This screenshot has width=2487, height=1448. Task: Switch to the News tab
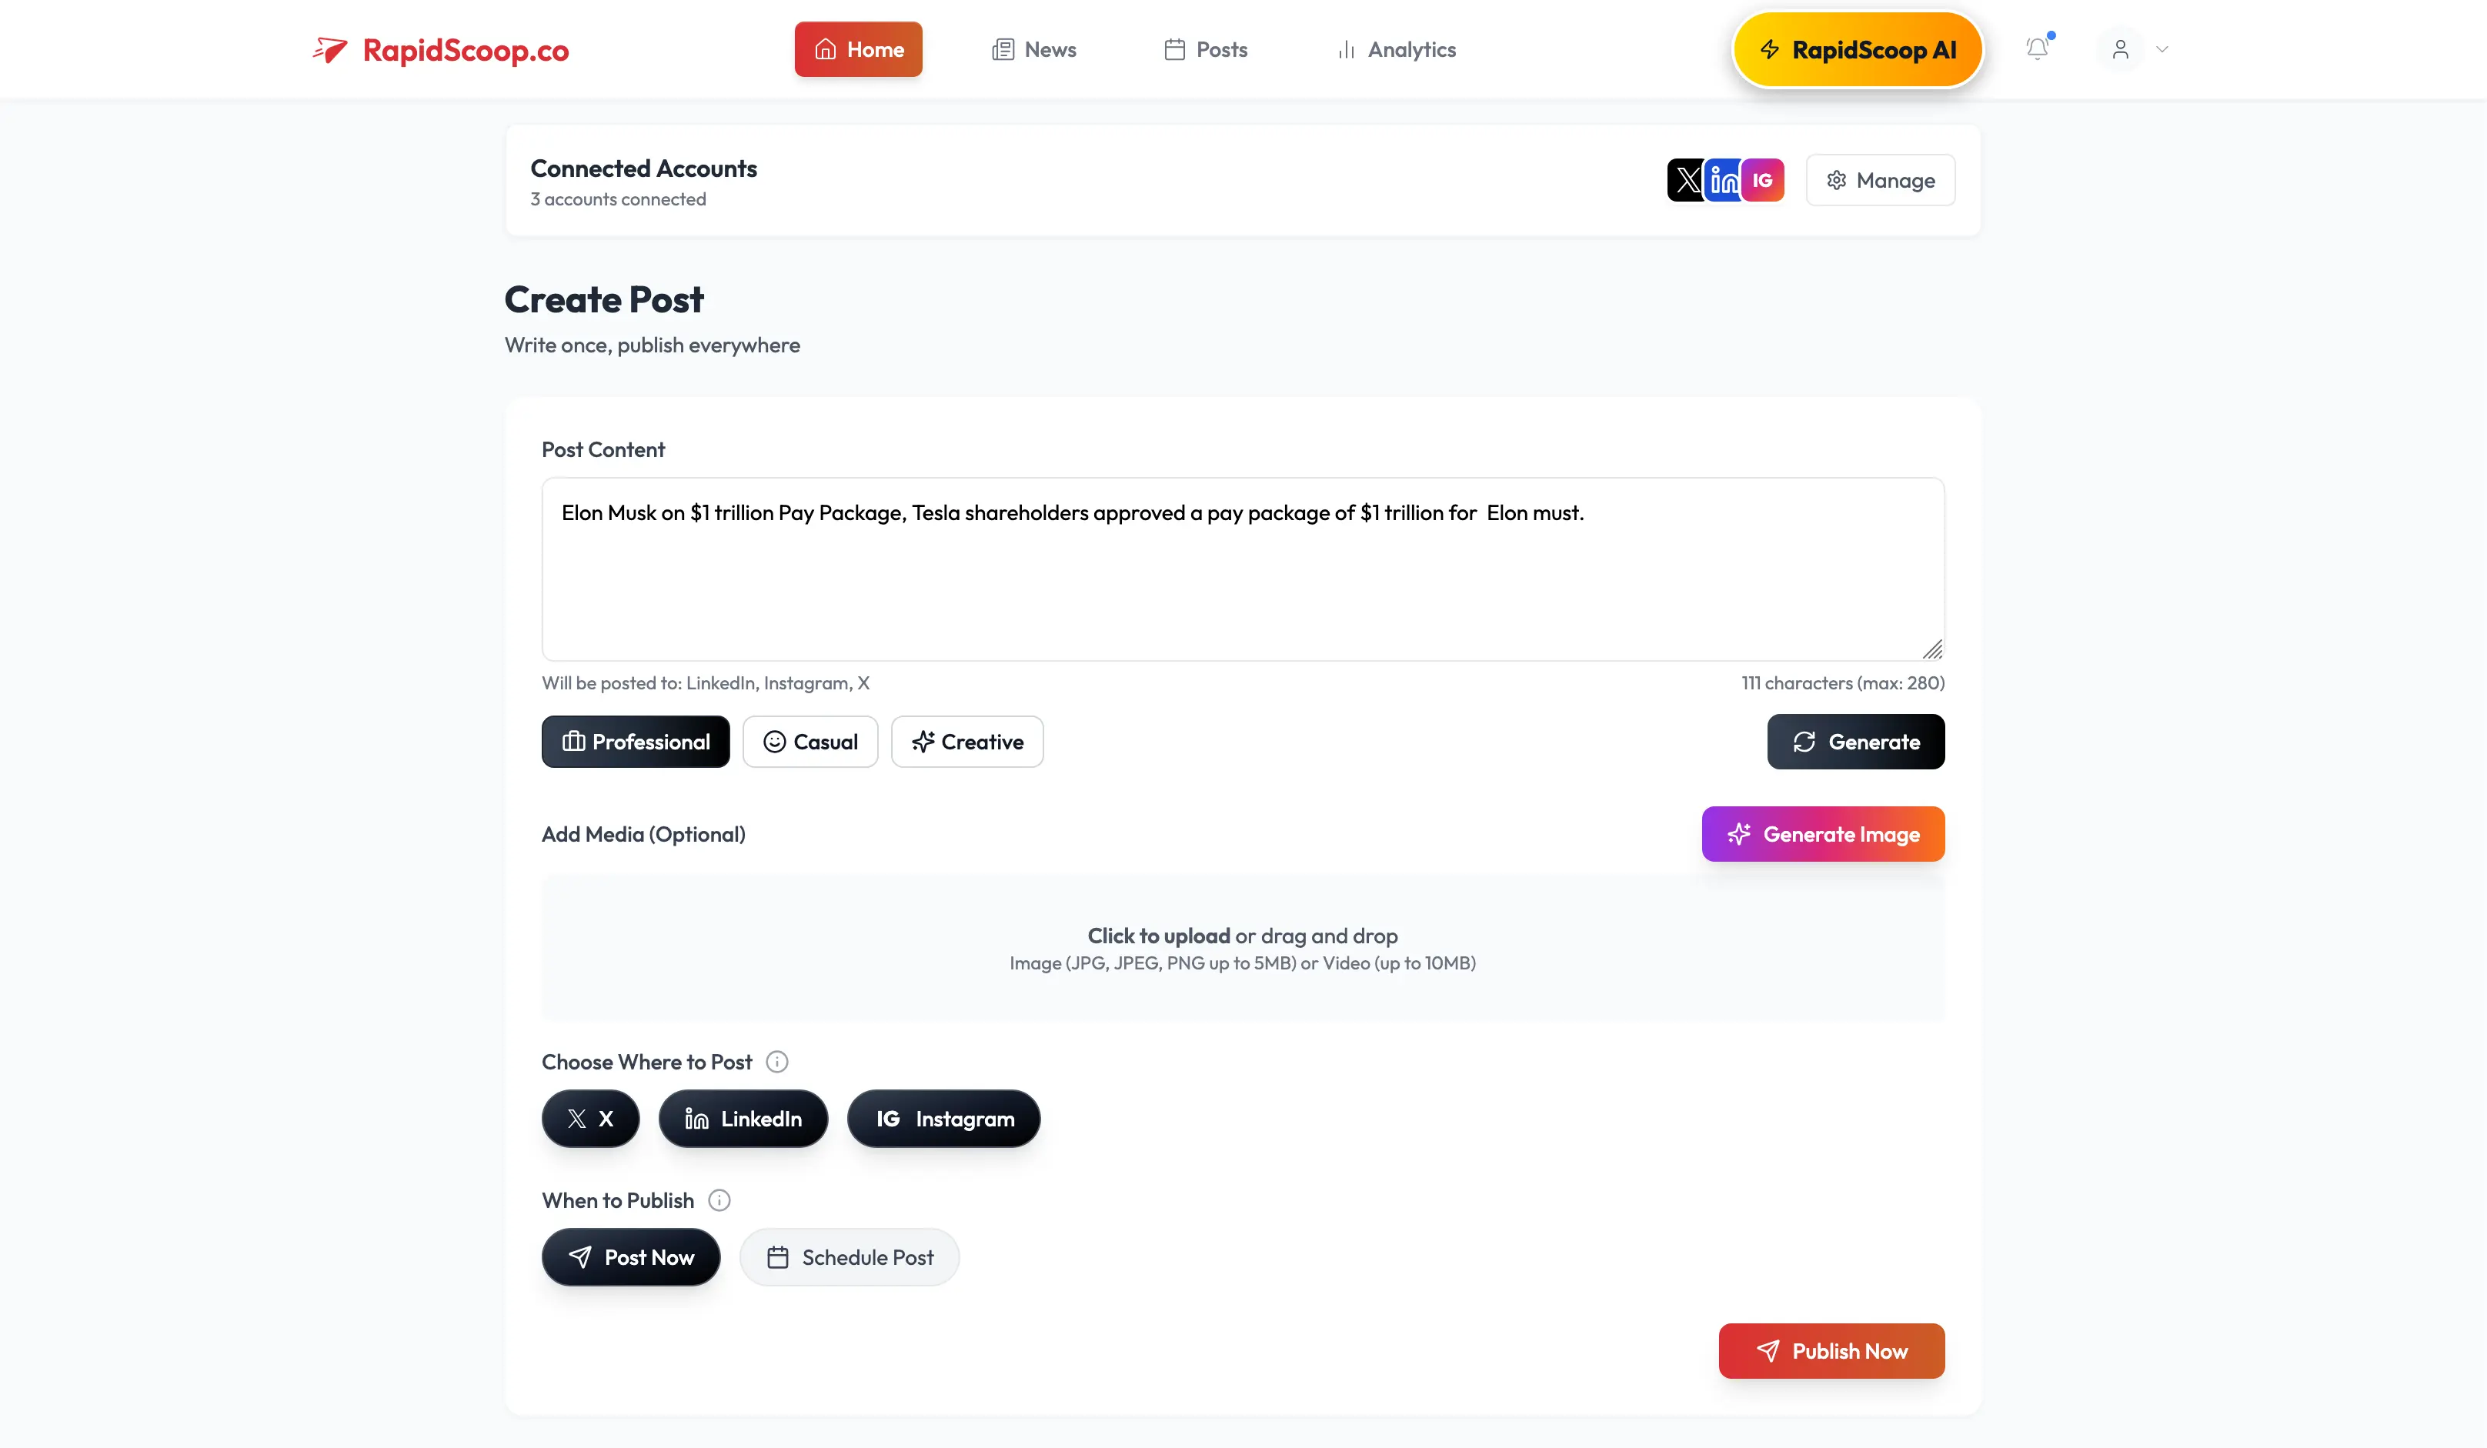(1034, 48)
